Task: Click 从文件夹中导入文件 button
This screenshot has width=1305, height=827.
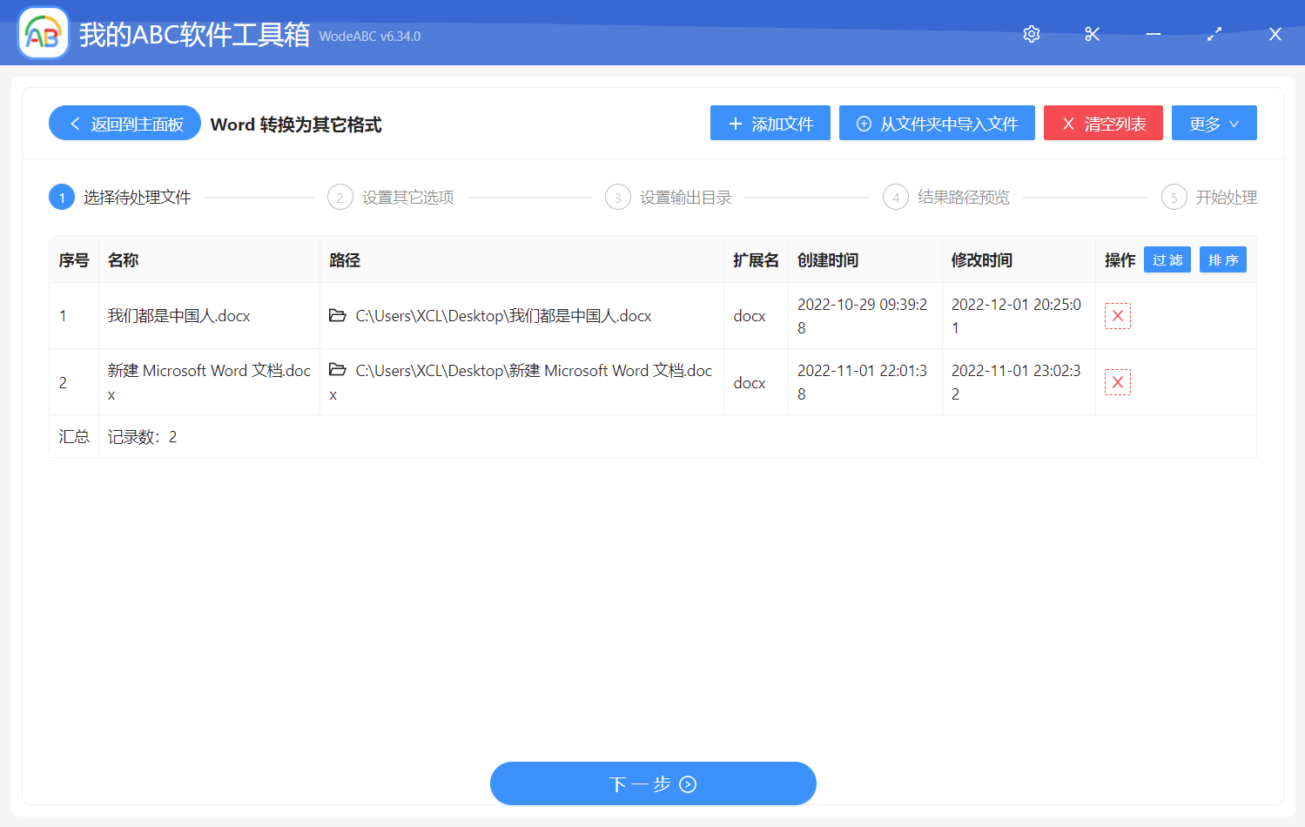Action: tap(937, 124)
